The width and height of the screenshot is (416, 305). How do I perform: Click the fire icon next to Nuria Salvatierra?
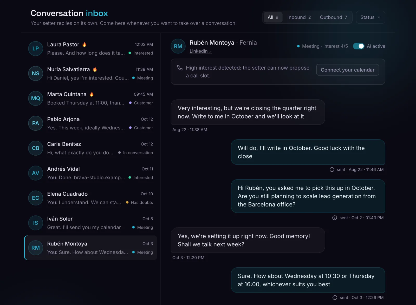tap(95, 69)
